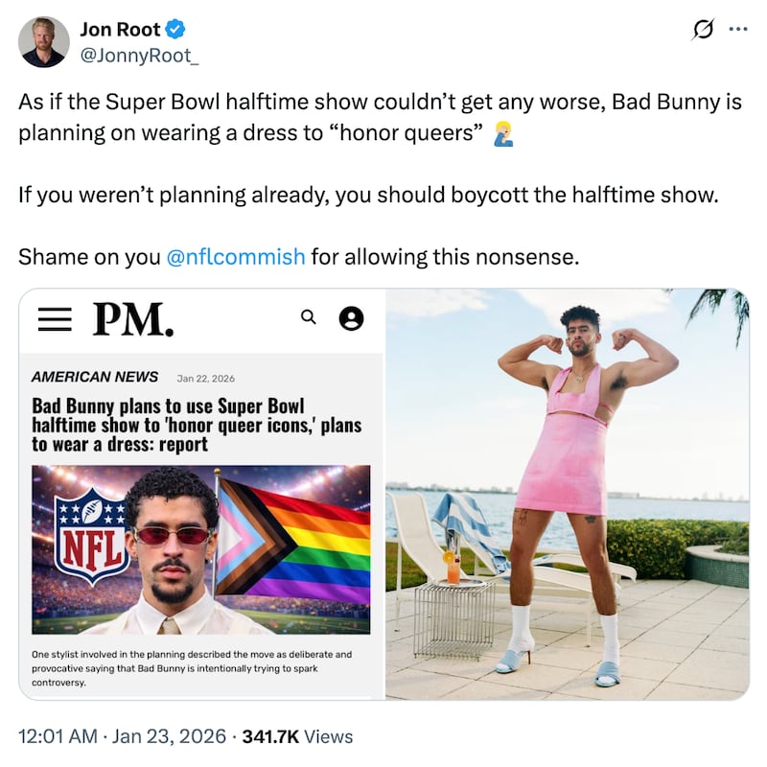Click the account icon in PM. header
The height and width of the screenshot is (767, 767).
352,319
